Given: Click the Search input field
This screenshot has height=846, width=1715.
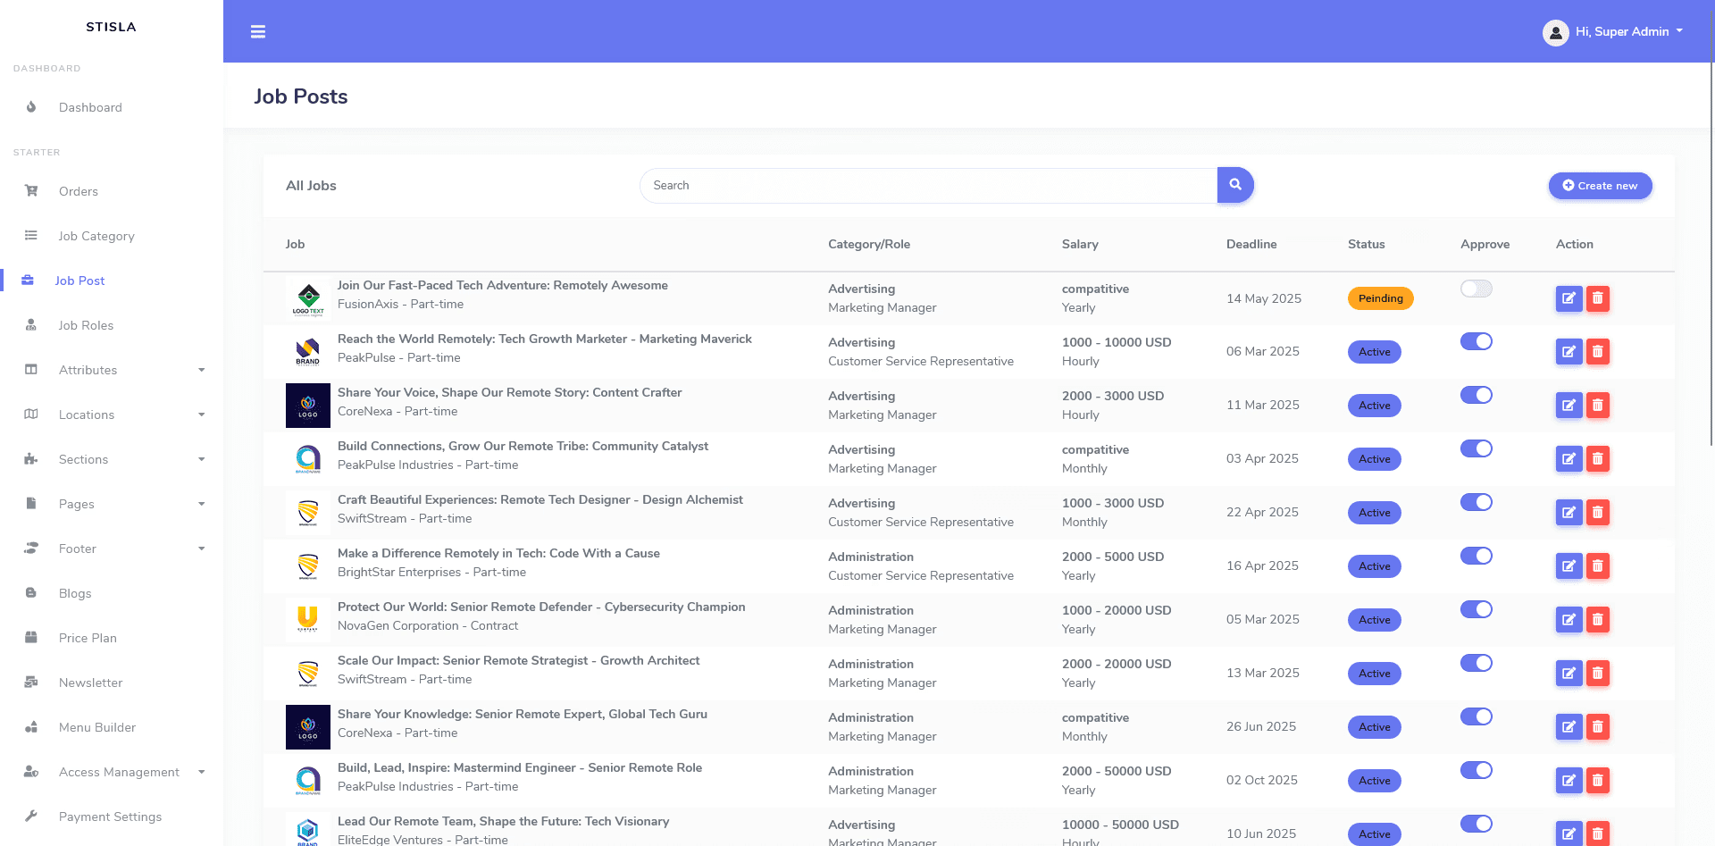Looking at the screenshot, I should pos(927,186).
